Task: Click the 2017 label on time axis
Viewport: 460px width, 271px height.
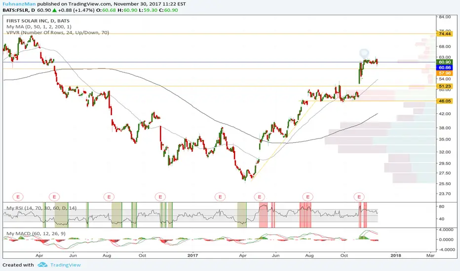Action: [193, 255]
